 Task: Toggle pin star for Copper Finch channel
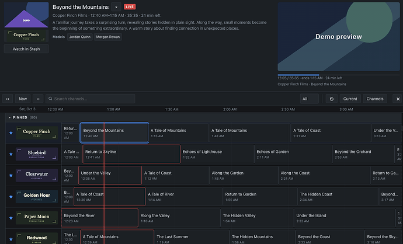click(x=11, y=133)
